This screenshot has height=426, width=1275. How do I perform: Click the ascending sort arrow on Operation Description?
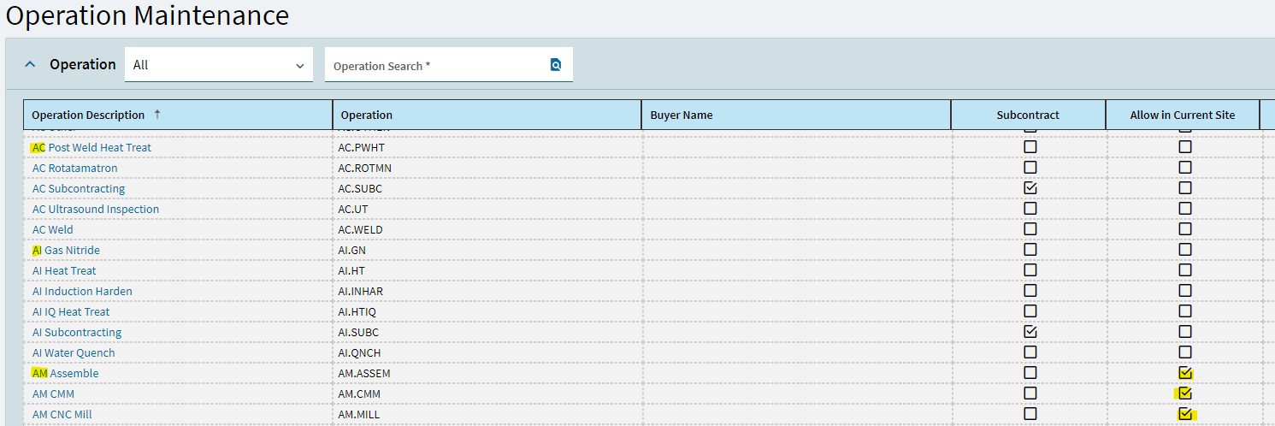(x=156, y=115)
